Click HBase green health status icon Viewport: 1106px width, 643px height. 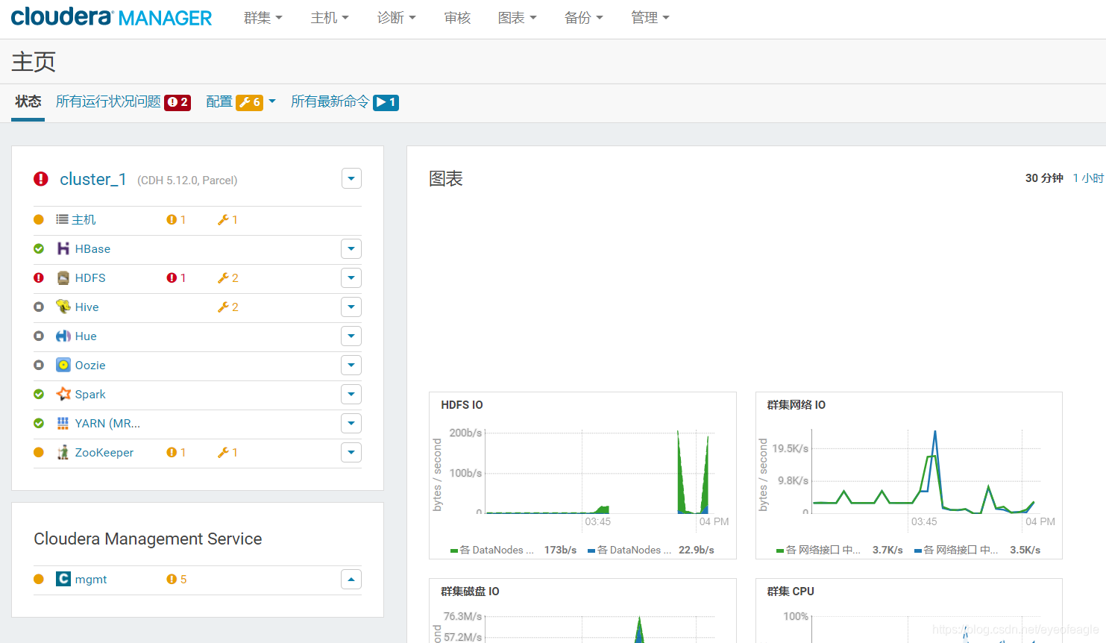click(x=39, y=248)
